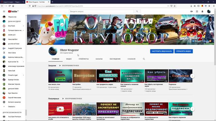
Task: Open the 'Как продвигать видео' thumbnail
Action: point(108,76)
